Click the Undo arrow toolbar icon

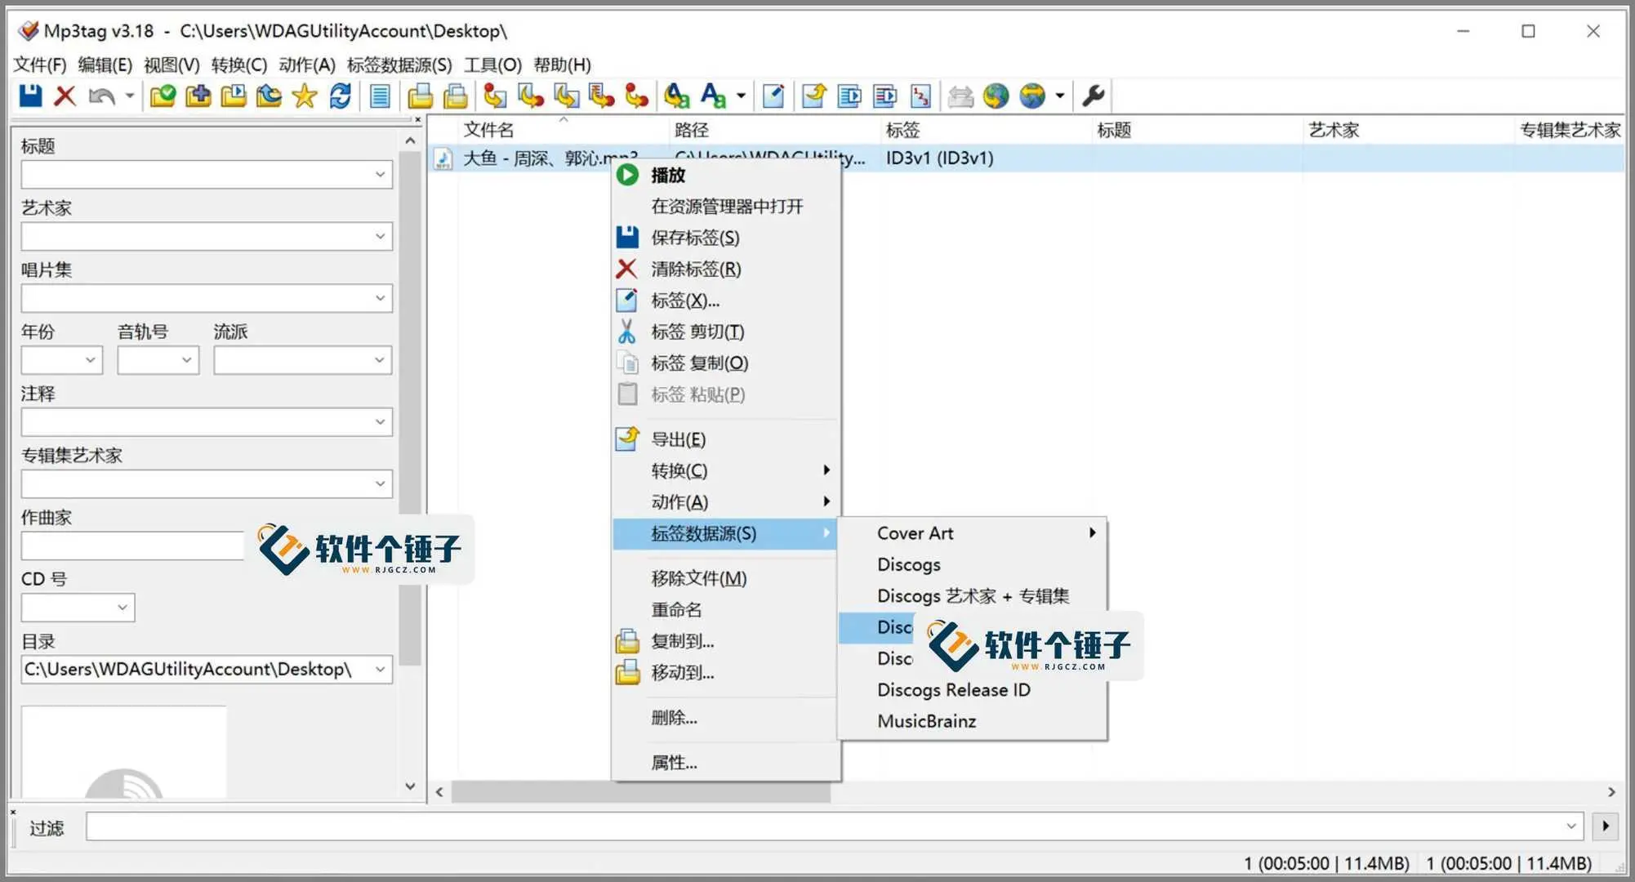coord(101,96)
